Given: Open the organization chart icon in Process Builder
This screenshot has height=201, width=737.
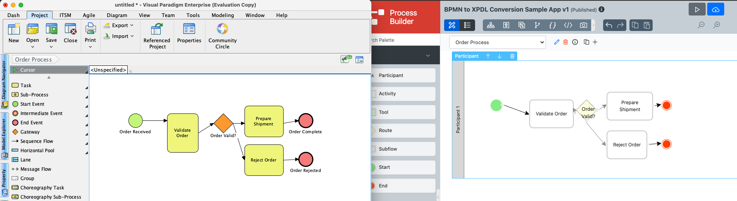Looking at the screenshot, I should tap(491, 25).
